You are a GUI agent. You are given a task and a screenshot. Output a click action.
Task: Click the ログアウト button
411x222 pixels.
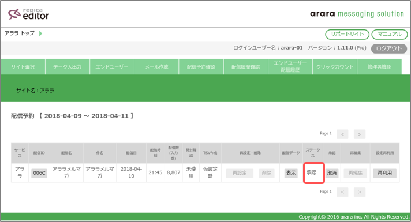point(388,48)
